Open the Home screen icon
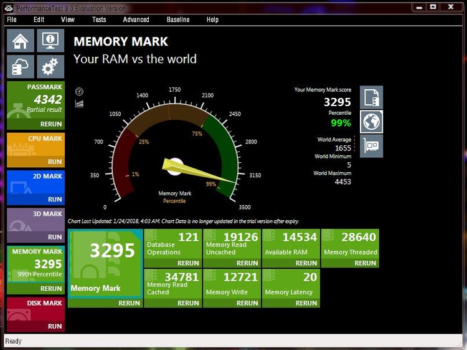 click(21, 41)
